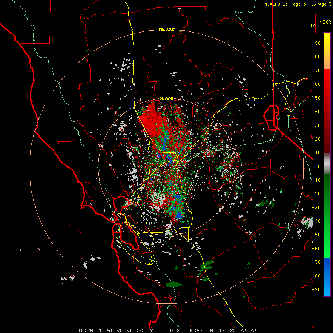This screenshot has height=333, width=333.
Task: Click the 40 value on the velocity scale
Action: pyautogui.click(x=318, y=111)
